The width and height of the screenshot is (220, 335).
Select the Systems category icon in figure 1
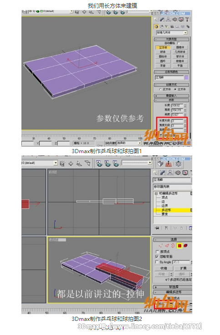[x=188, y=27]
